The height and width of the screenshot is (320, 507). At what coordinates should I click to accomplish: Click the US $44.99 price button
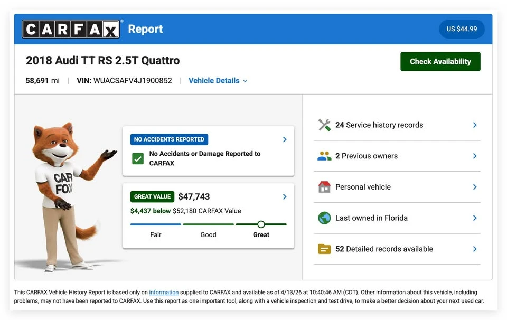click(x=462, y=29)
